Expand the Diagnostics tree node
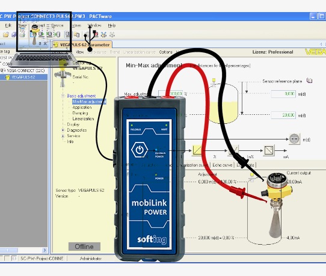The width and height of the screenshot is (326, 276). pos(63,130)
